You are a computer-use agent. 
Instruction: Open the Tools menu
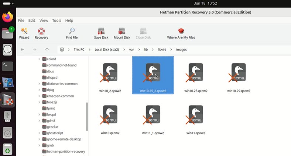click(x=57, y=21)
